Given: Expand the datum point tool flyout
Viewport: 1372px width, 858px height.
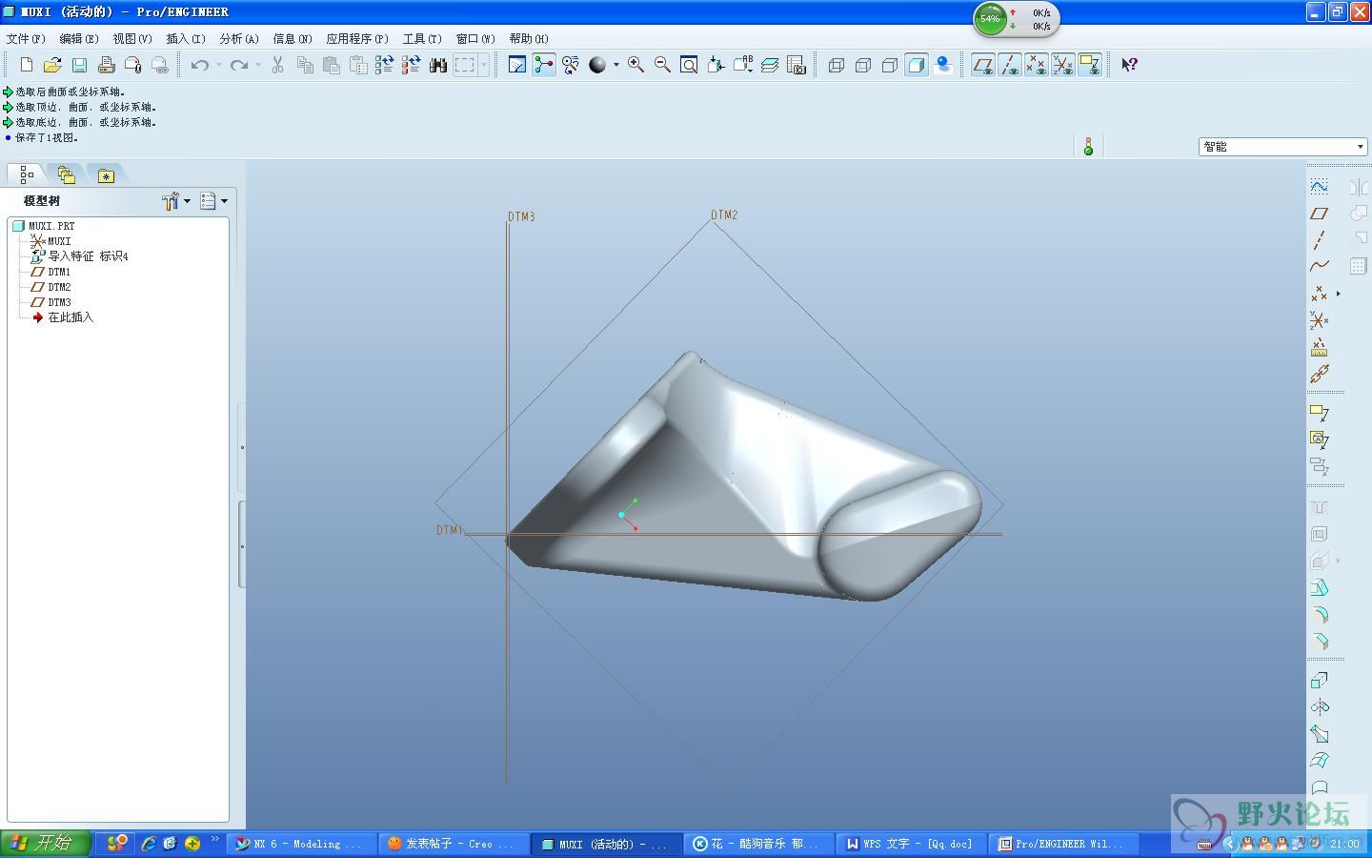Looking at the screenshot, I should (1338, 294).
